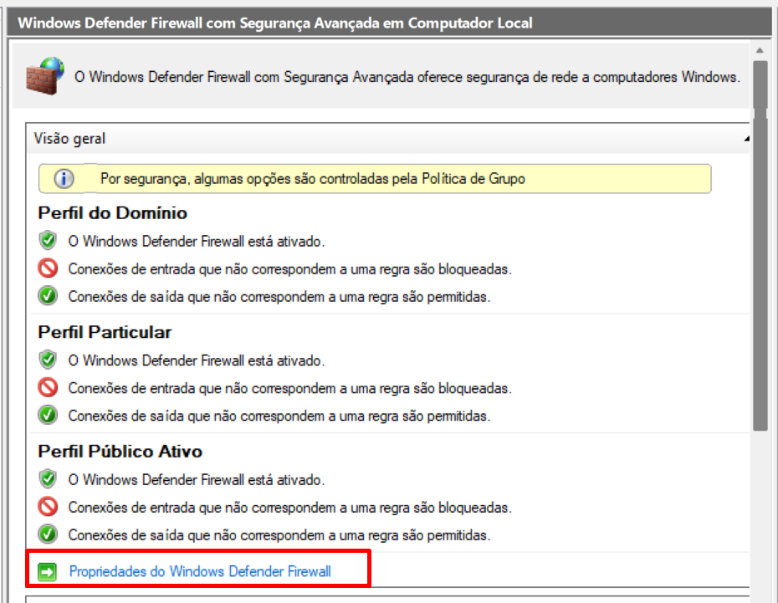Click entrada bloqueadas text under Perfil Público Ativo
This screenshot has width=778, height=603.
(289, 508)
